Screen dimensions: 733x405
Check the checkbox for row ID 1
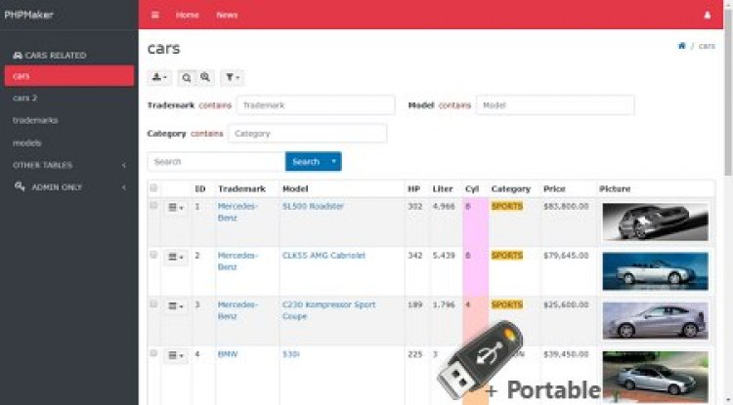153,205
